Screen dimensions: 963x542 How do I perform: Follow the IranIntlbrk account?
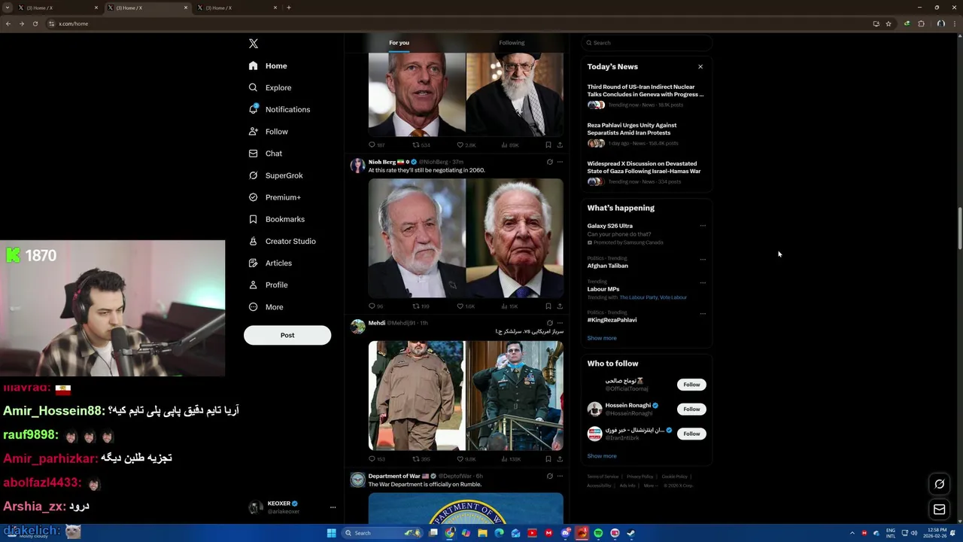click(x=691, y=434)
